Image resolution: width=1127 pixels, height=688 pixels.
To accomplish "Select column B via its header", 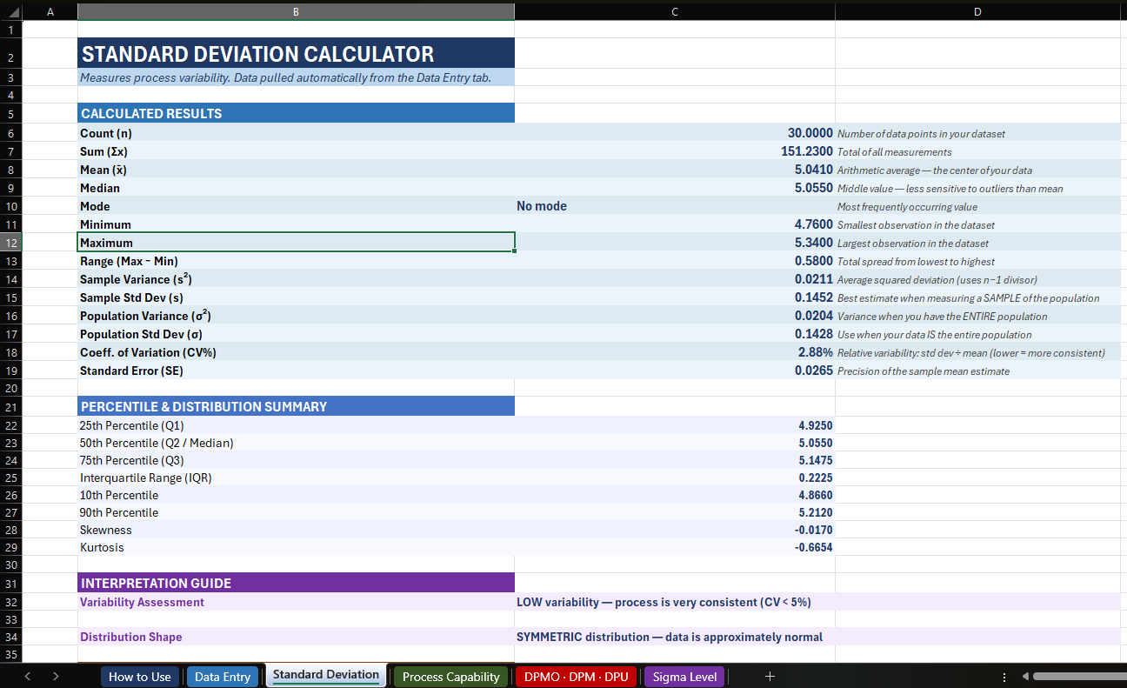I will (x=296, y=11).
